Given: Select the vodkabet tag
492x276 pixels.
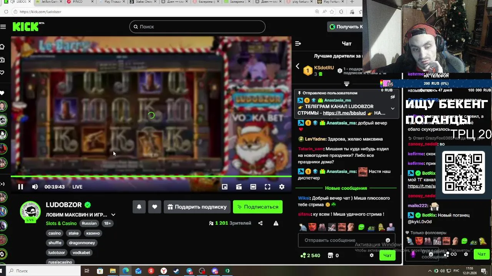Looking at the screenshot, I should tap(81, 253).
